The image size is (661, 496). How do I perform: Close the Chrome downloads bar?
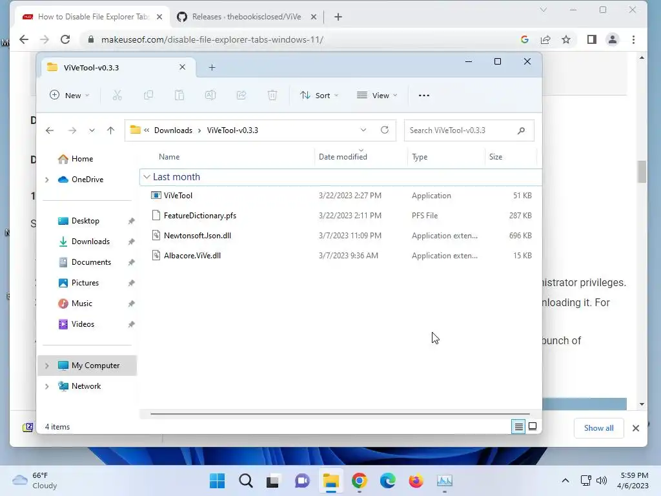coord(636,428)
